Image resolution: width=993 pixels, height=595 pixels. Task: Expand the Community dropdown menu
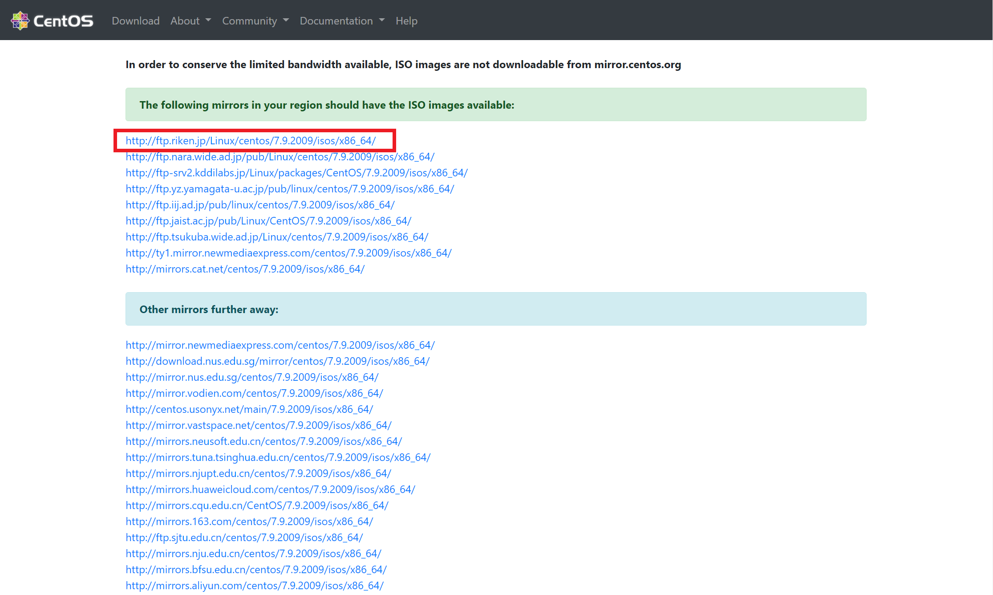point(255,21)
